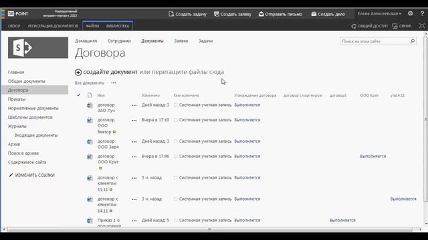
Task: Switch to the Обзор ribbon tab
Action: (14, 26)
